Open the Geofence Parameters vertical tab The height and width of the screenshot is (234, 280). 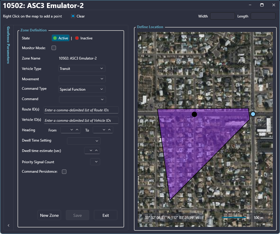[x=9, y=45]
